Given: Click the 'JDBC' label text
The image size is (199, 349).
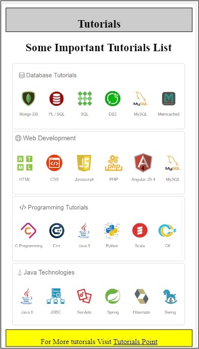Looking at the screenshot, I should [x=56, y=312].
